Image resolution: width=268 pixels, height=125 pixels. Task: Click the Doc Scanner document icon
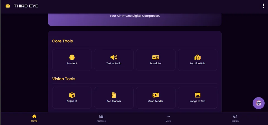tap(114, 95)
